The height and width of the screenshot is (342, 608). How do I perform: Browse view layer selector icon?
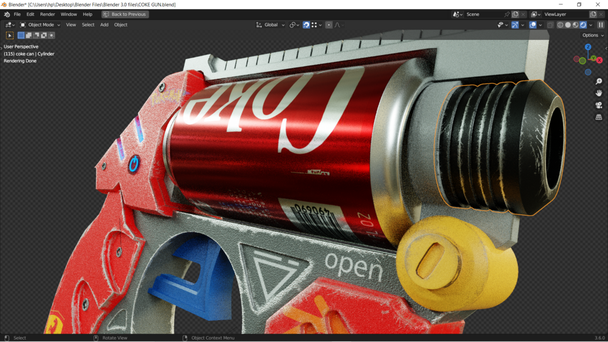tap(536, 15)
